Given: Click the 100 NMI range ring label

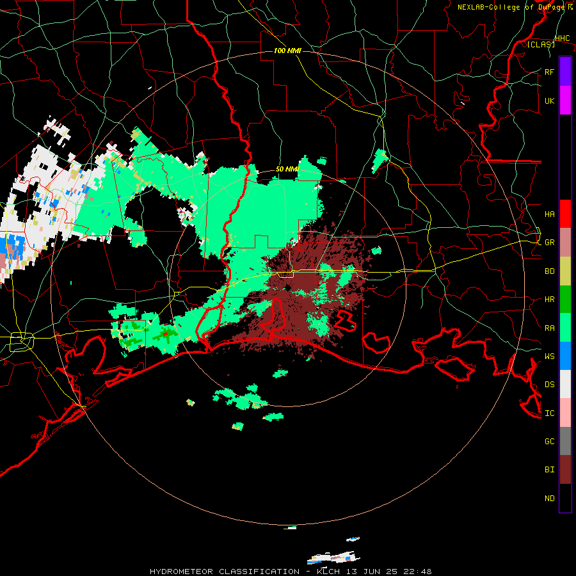Looking at the screenshot, I should tap(287, 51).
